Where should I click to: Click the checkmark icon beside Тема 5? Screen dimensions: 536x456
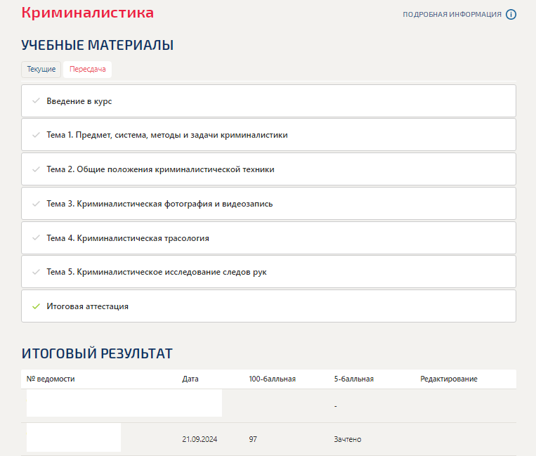coord(36,272)
